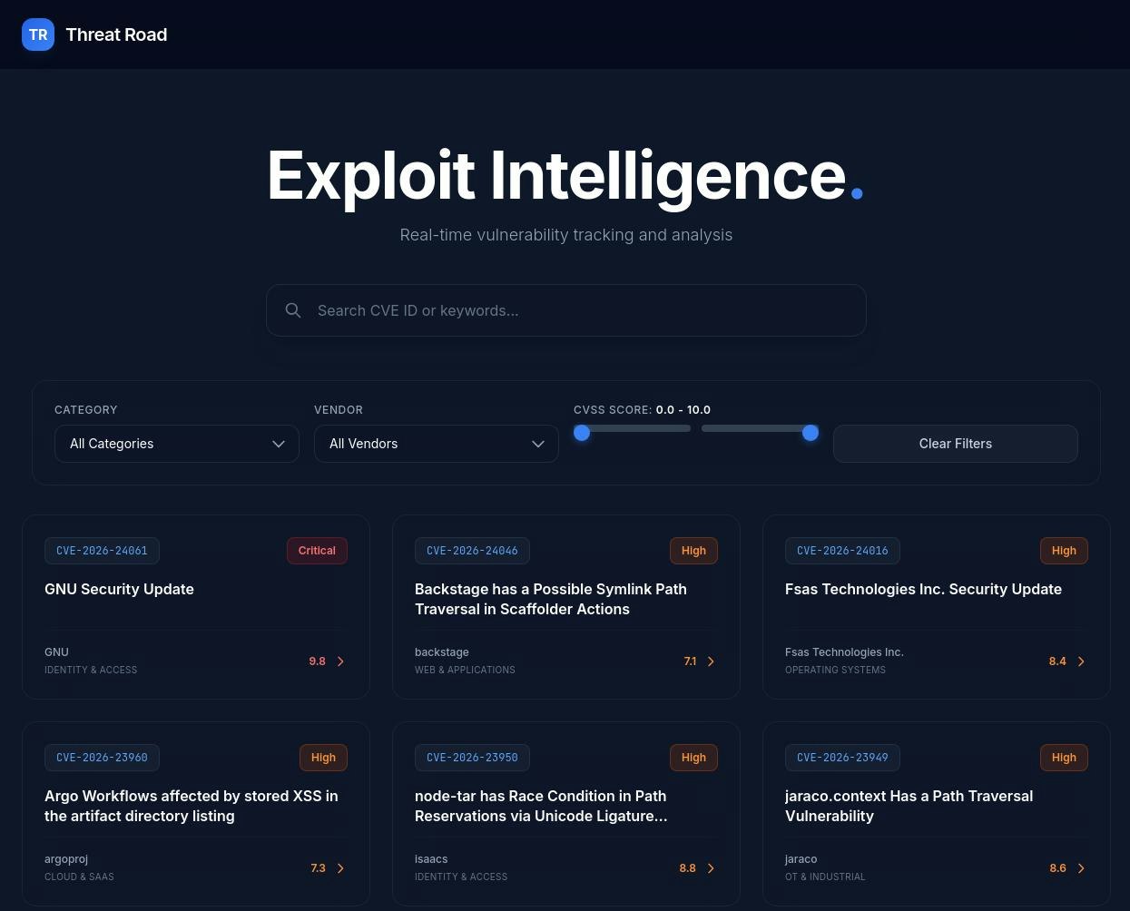1130x911 pixels.
Task: Click the search CVE input field
Action: (566, 310)
